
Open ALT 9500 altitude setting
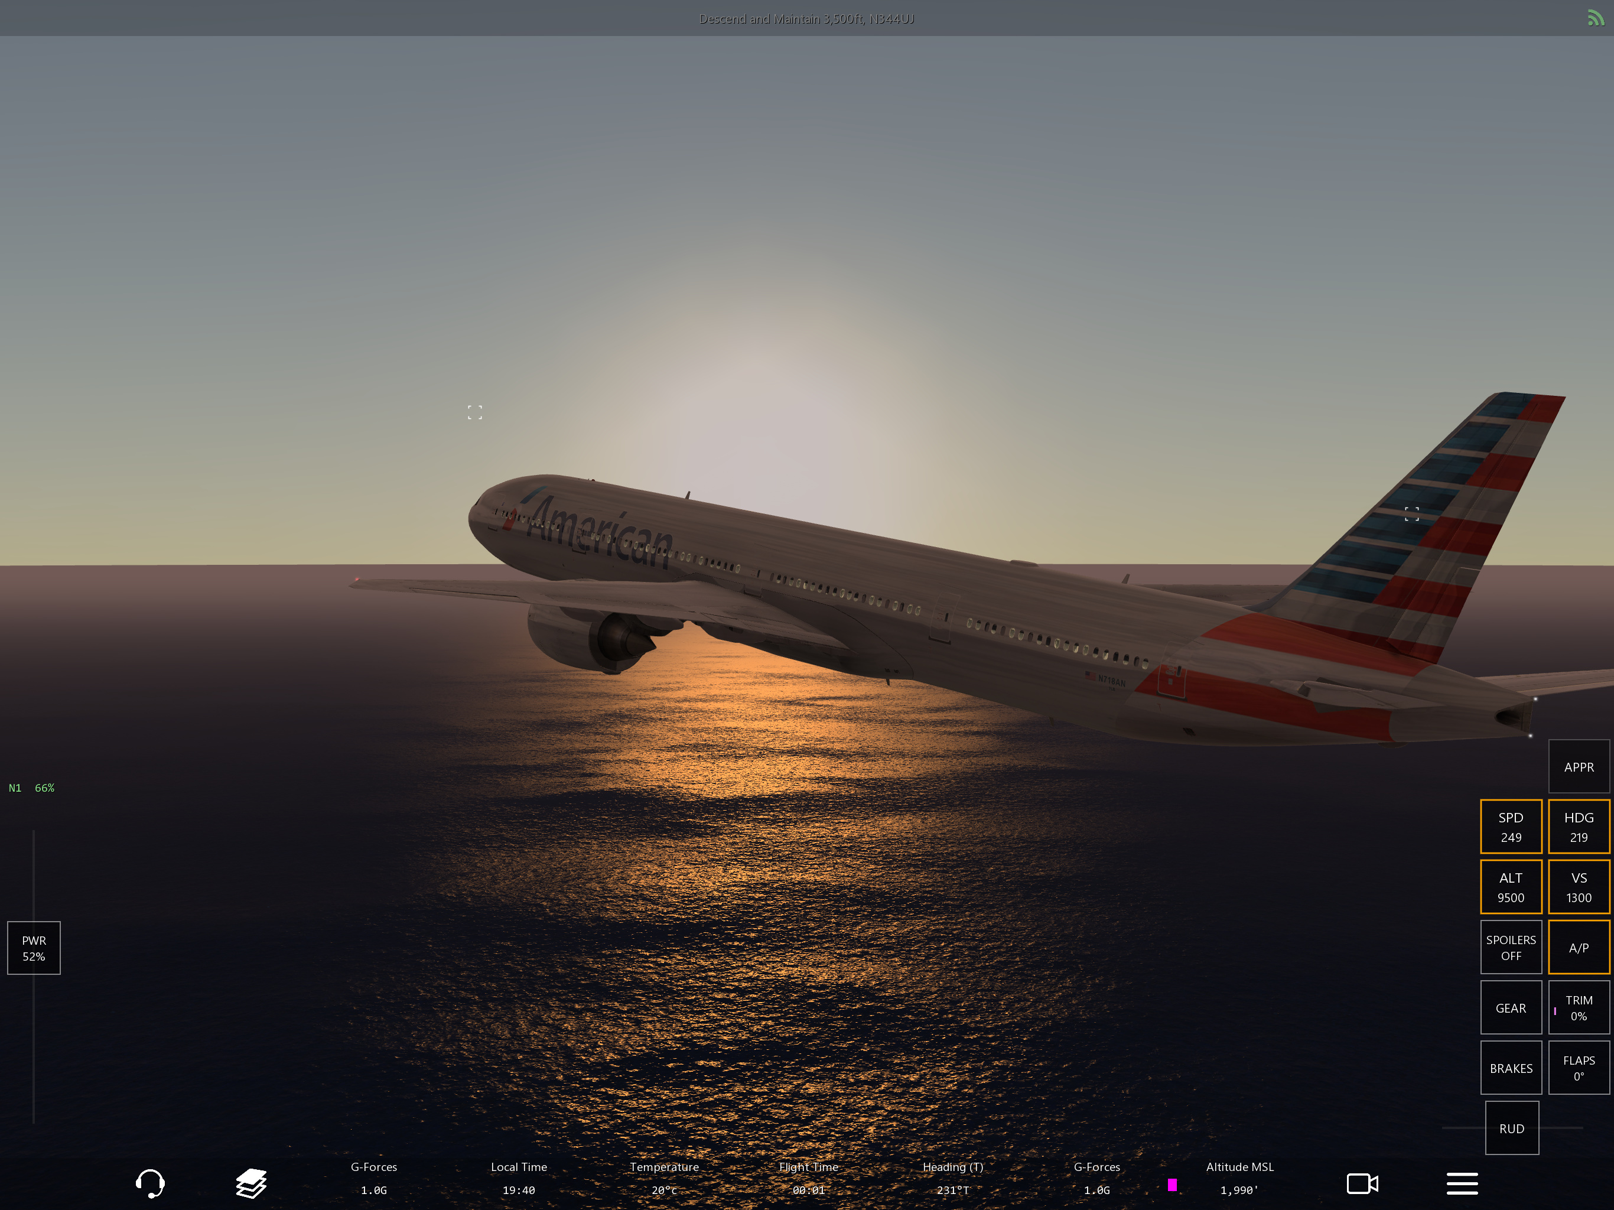[1511, 887]
